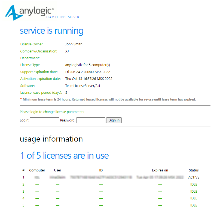This screenshot has width=220, height=216.
Task: Click the Department label
Action: coord(30,58)
